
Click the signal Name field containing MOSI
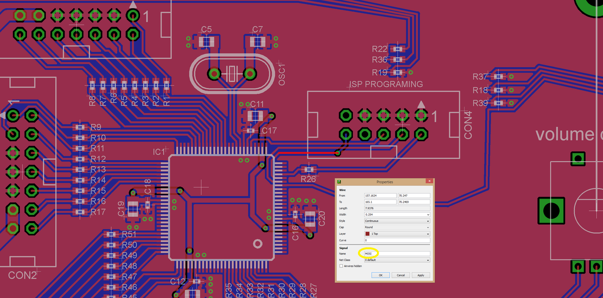(397, 254)
